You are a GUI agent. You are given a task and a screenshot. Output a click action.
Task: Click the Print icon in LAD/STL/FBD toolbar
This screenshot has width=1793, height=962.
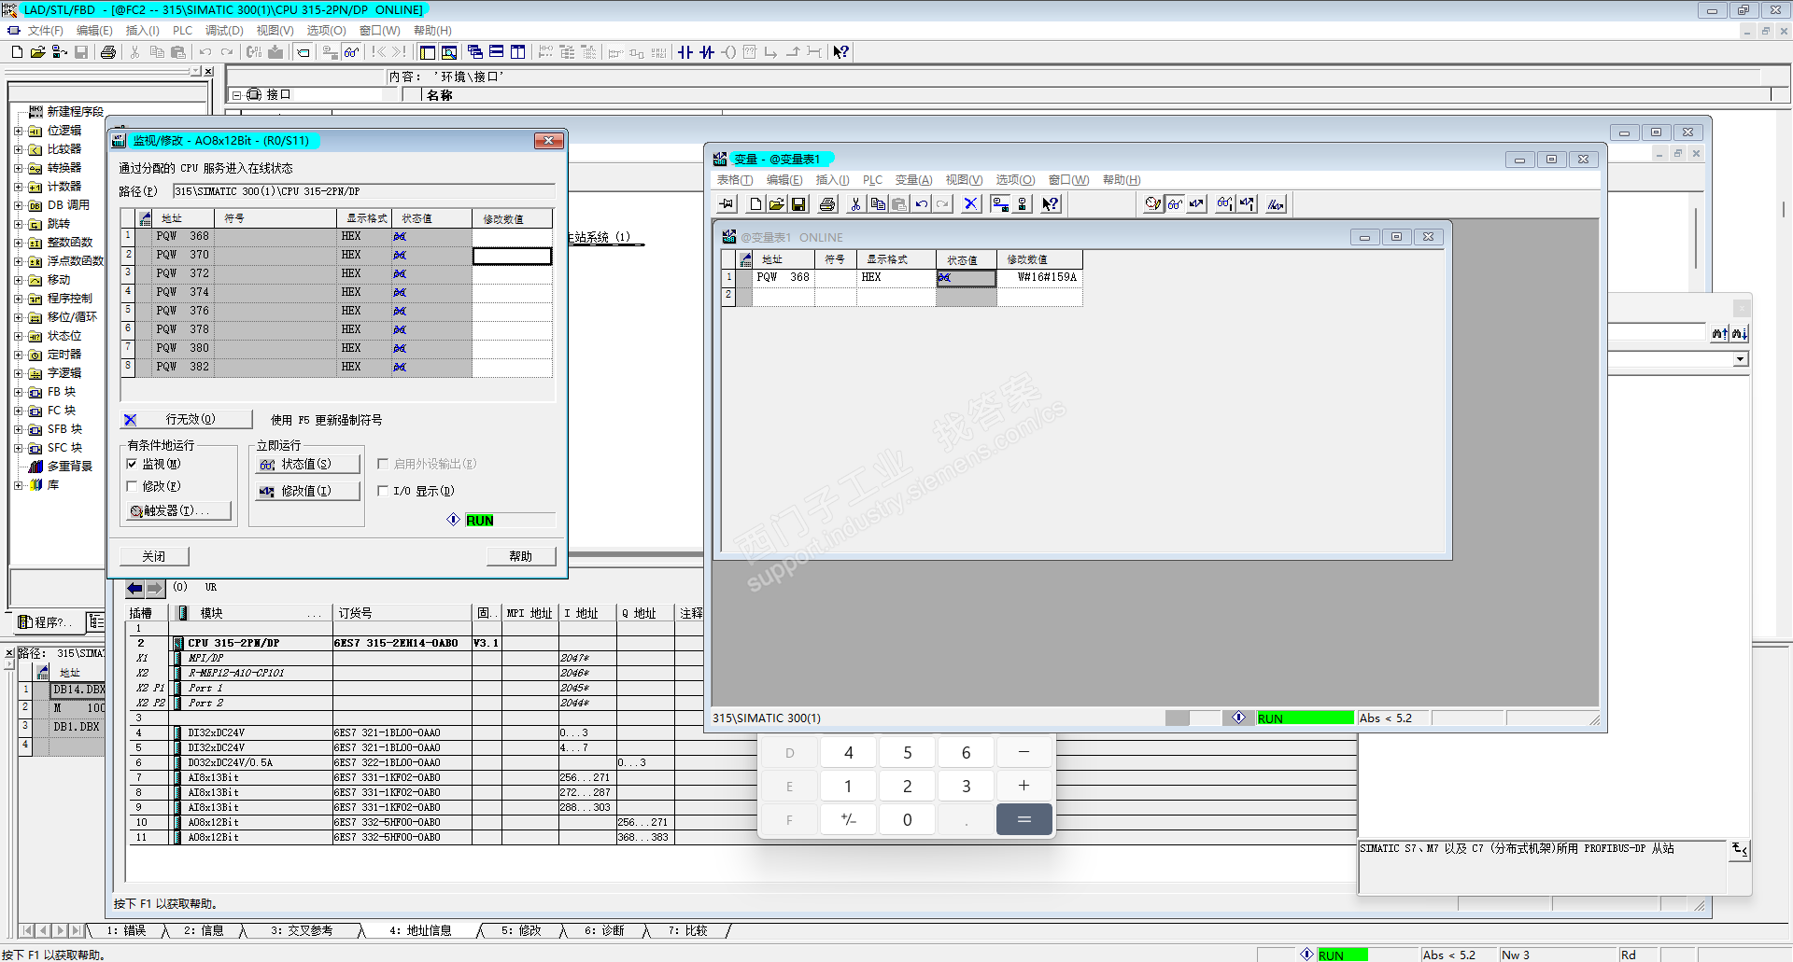click(108, 52)
